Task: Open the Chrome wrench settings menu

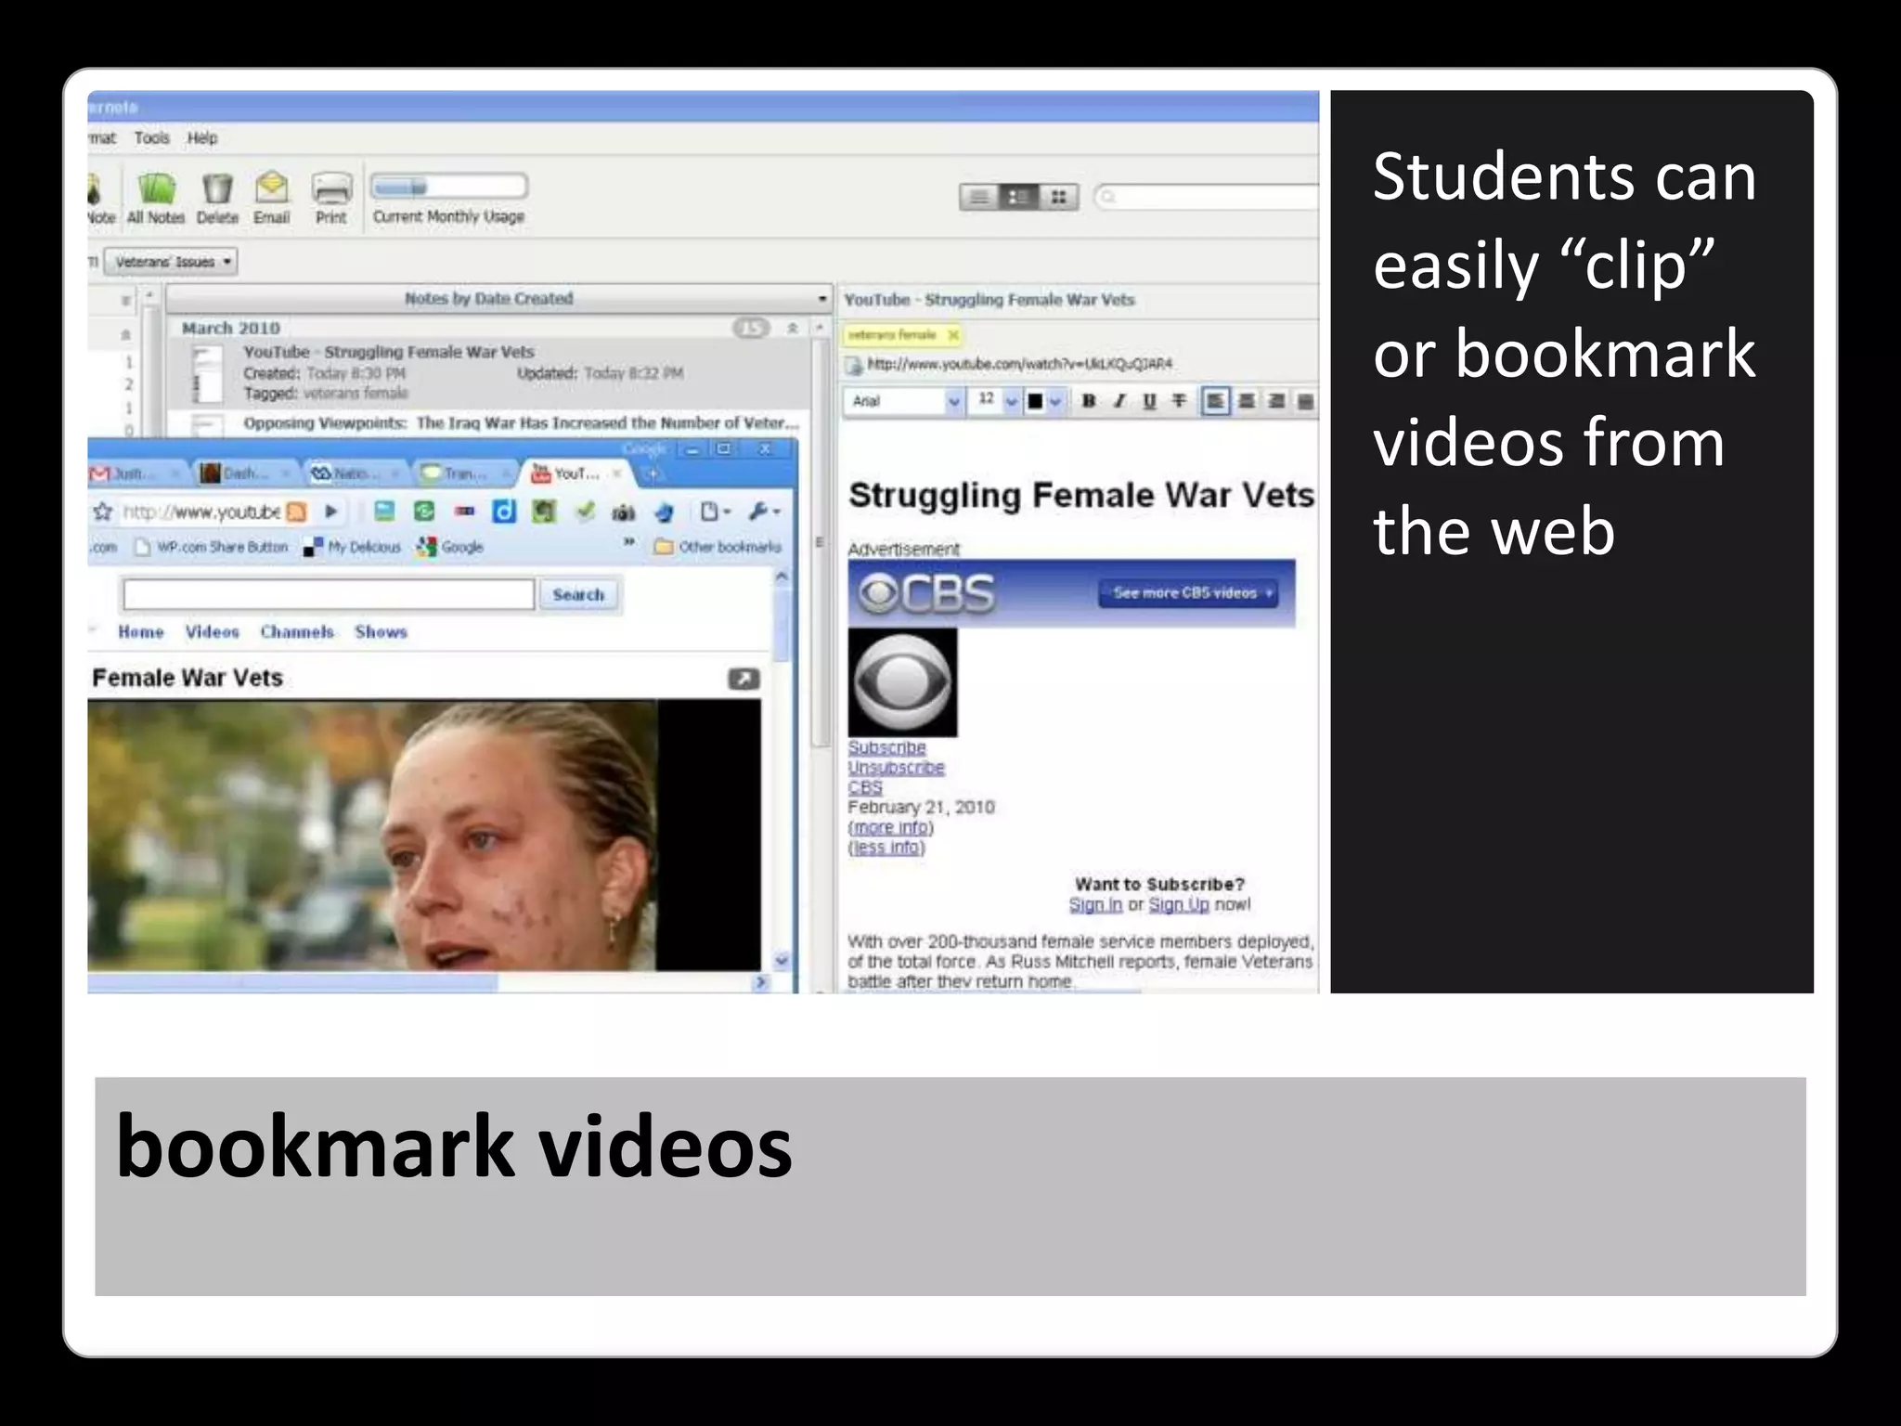Action: point(765,512)
